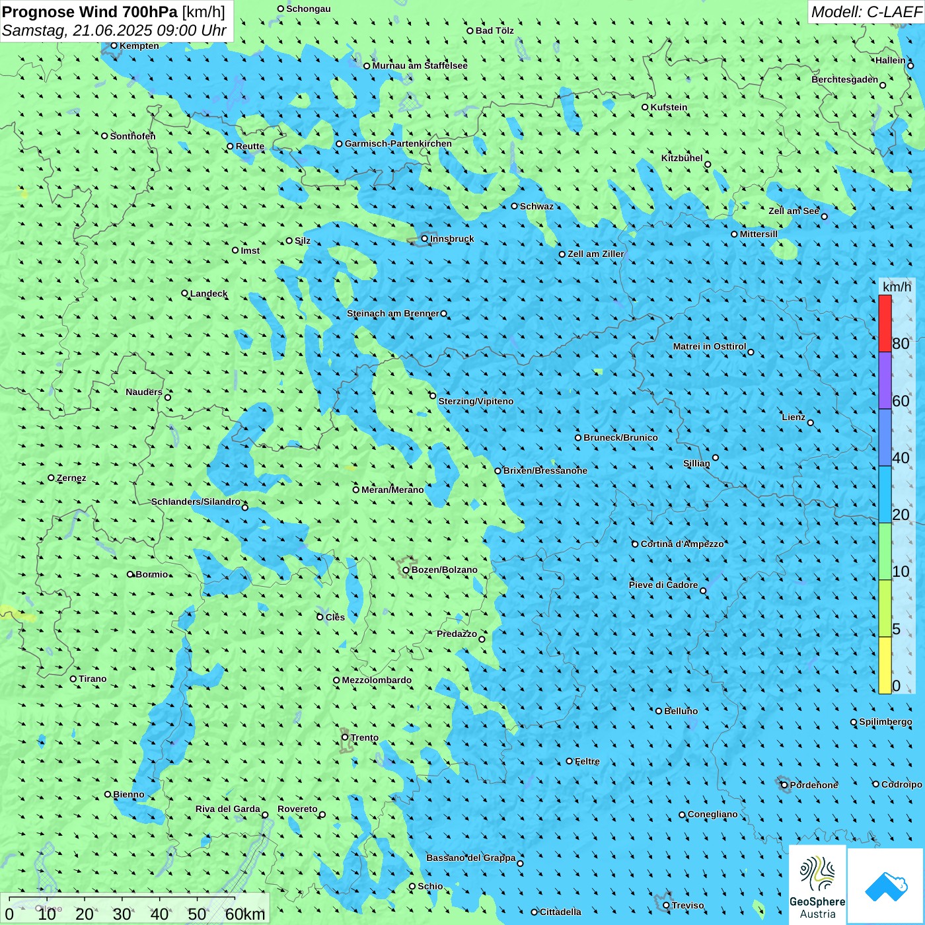Click the Schwaz city label
The image size is (925, 925).
coord(536,206)
